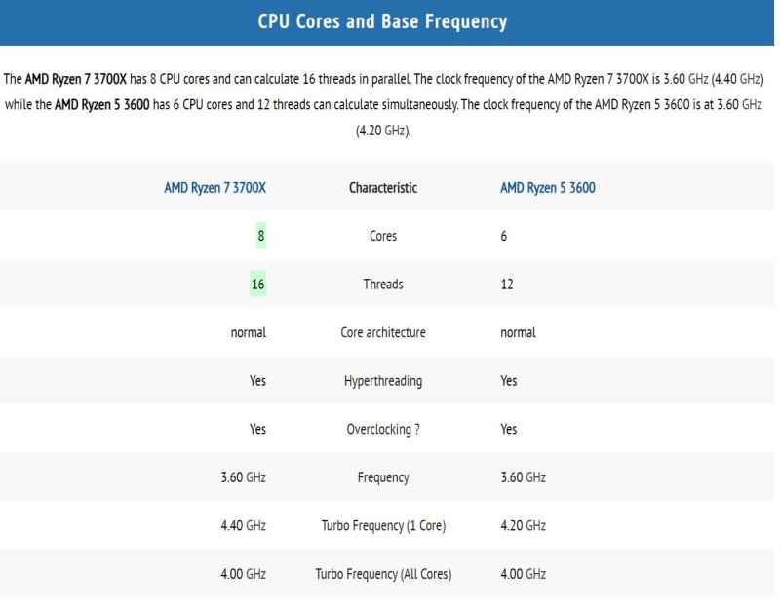
Task: Select the '6' cores value
Action: click(x=503, y=236)
